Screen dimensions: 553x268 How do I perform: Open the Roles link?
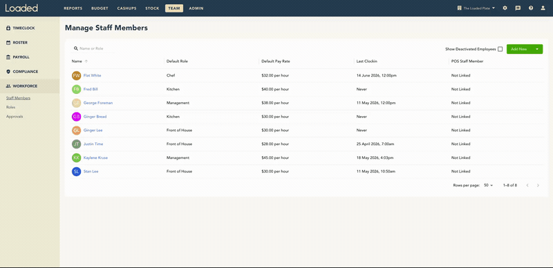(x=10, y=107)
